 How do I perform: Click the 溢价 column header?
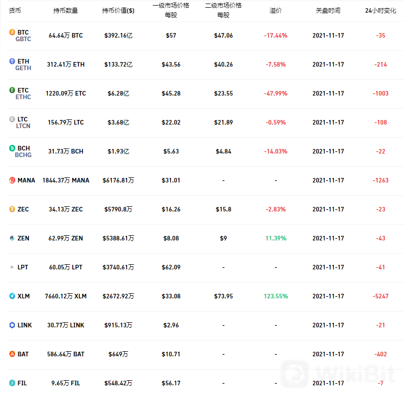click(276, 11)
